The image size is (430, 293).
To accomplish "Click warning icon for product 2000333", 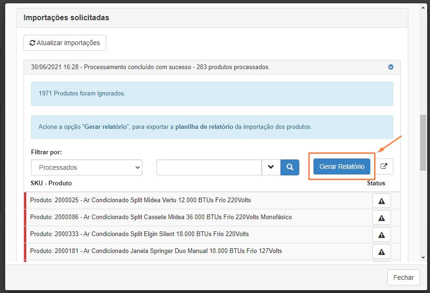I will [x=381, y=234].
